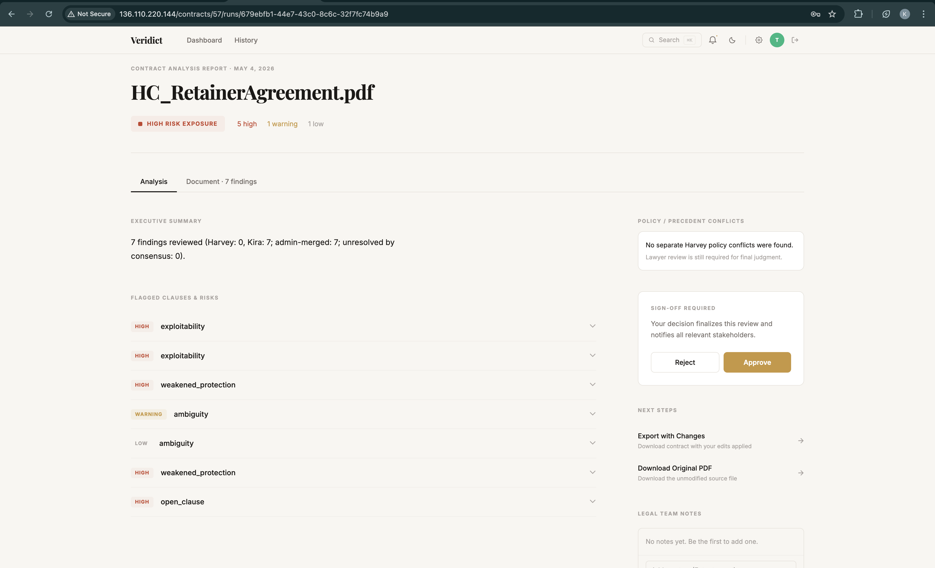The image size is (935, 568).
Task: Click the arrow beside Export with Changes
Action: [801, 441]
